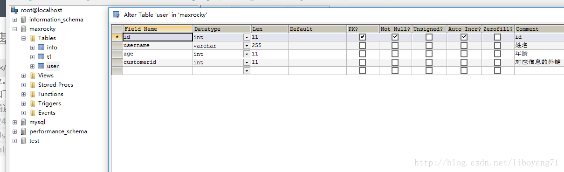Expand the information_schema database node
This screenshot has height=172, width=564.
point(15,19)
